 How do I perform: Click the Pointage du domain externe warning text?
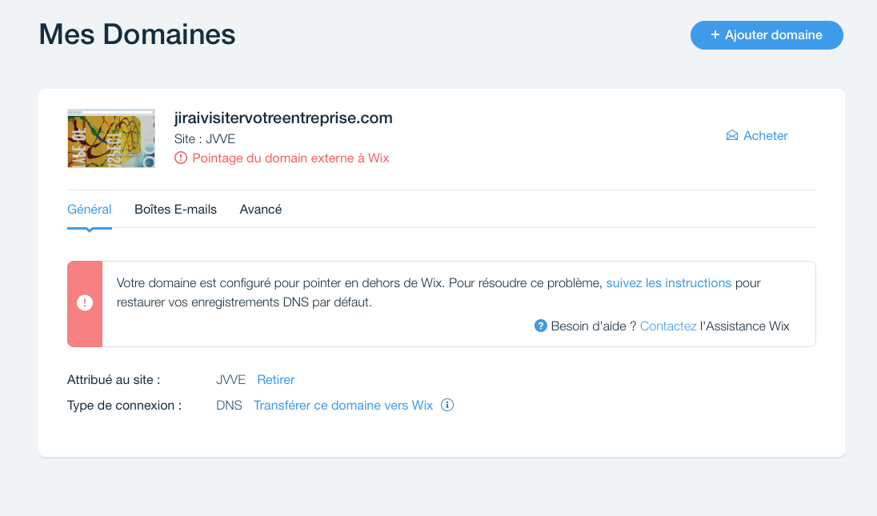coord(290,158)
